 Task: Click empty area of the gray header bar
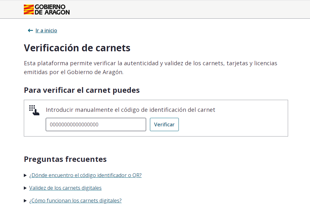[191, 10]
